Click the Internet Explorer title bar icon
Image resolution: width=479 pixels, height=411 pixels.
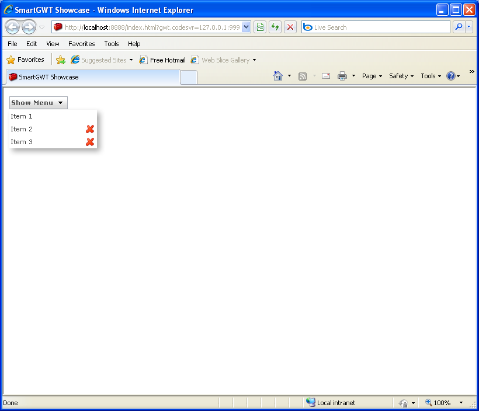point(8,9)
